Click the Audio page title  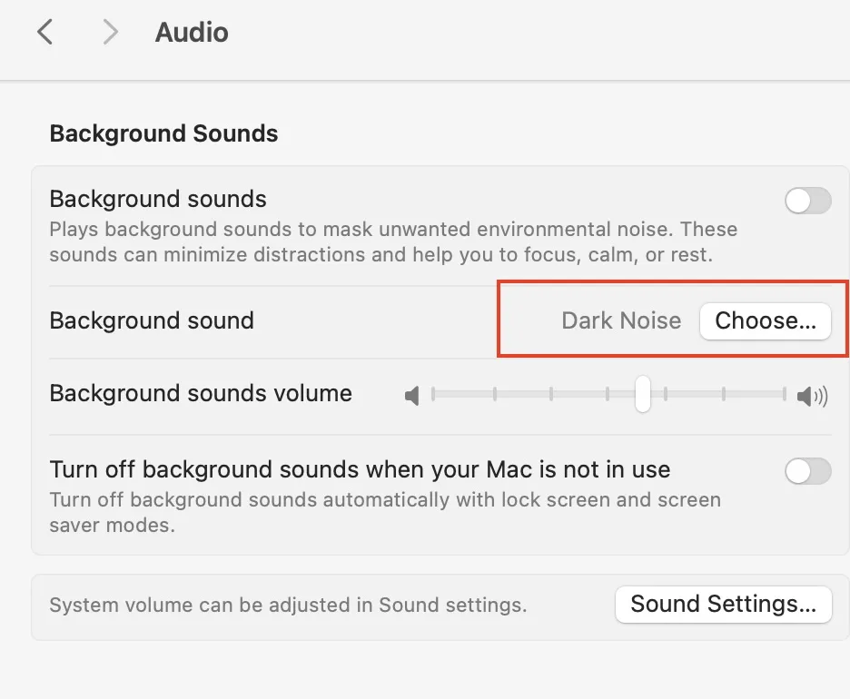191,32
